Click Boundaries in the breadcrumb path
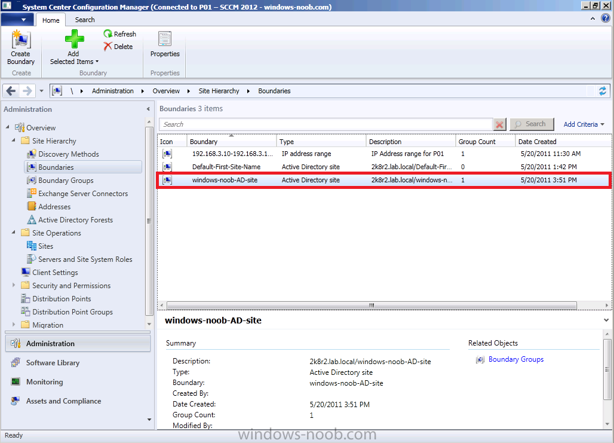This screenshot has width=614, height=443. [x=275, y=91]
